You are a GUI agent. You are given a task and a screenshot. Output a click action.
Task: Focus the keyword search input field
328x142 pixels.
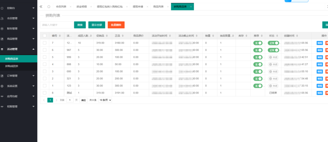click(x=57, y=25)
